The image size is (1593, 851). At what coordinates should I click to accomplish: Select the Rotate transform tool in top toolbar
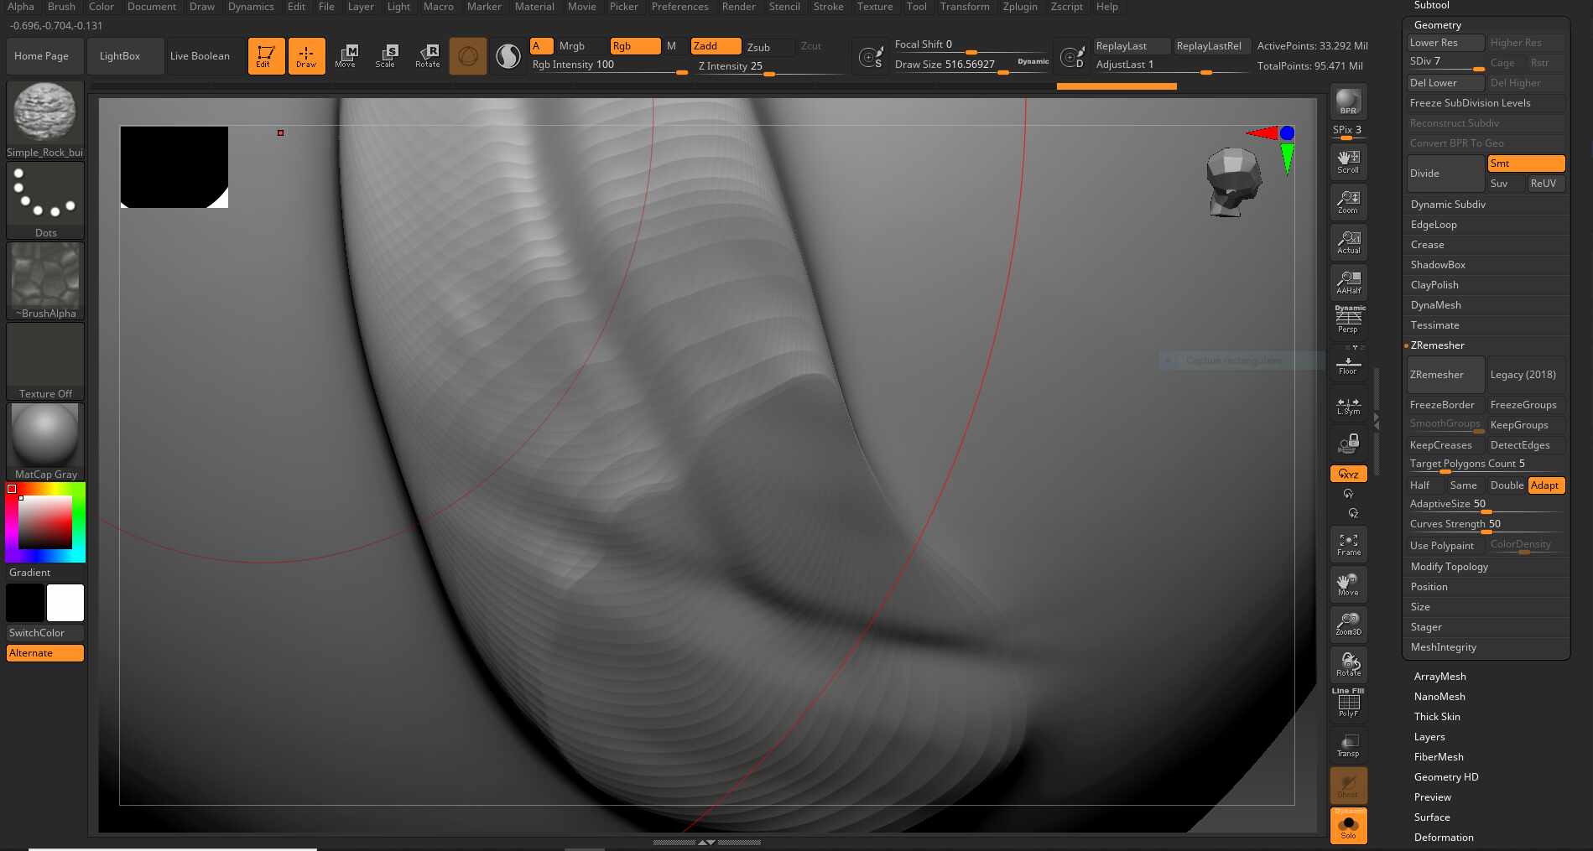pos(428,55)
